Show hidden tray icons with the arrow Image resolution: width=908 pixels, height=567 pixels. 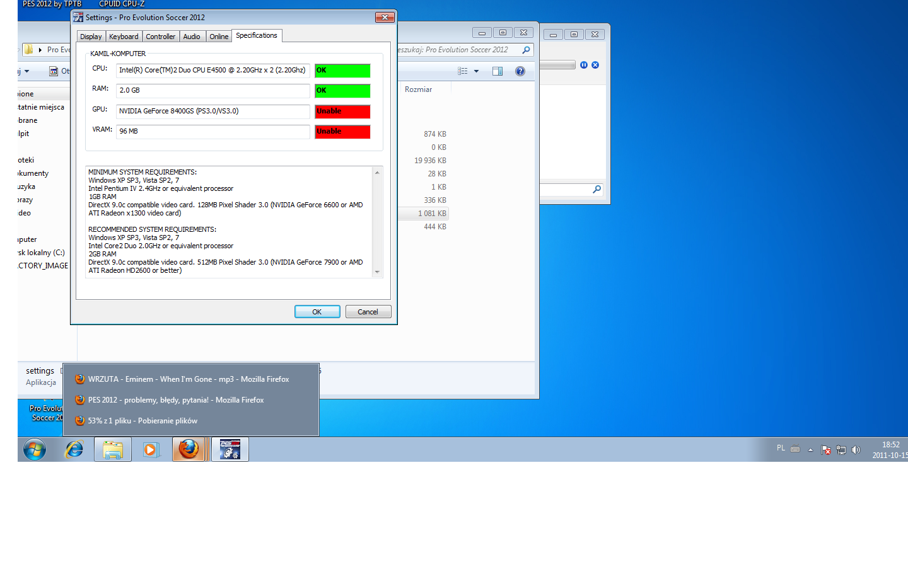[810, 449]
